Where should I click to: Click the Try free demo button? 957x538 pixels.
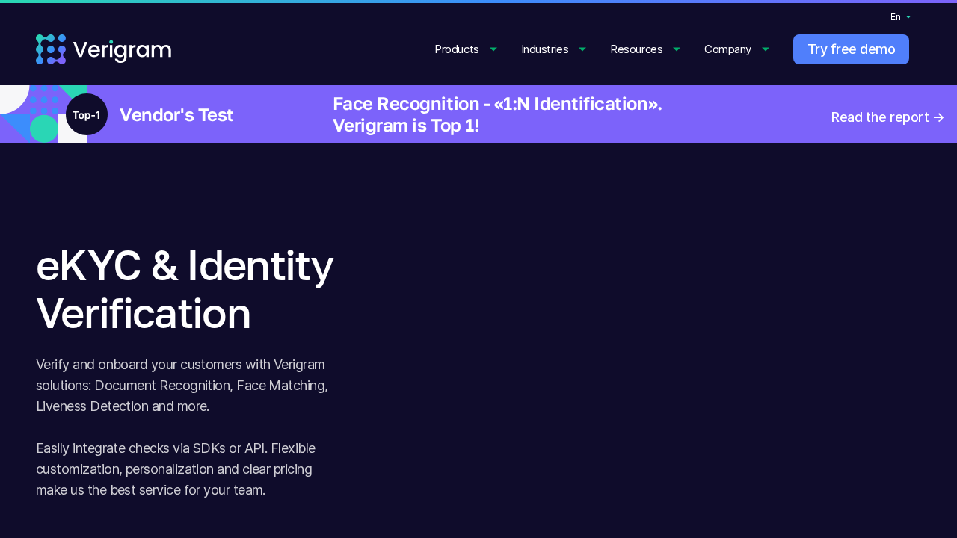click(x=851, y=49)
